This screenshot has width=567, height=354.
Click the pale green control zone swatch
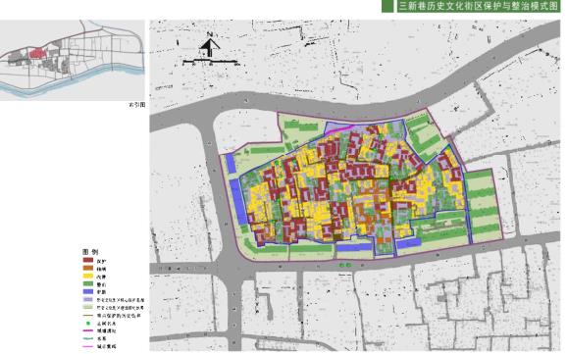[x=88, y=307]
